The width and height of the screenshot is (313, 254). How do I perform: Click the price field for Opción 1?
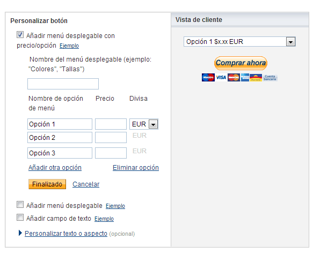111,124
